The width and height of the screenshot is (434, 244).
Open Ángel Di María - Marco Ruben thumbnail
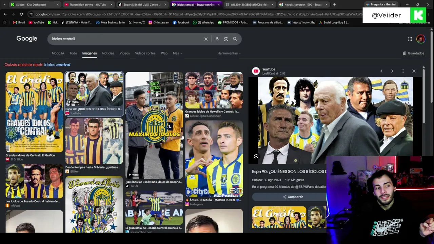[214, 159]
